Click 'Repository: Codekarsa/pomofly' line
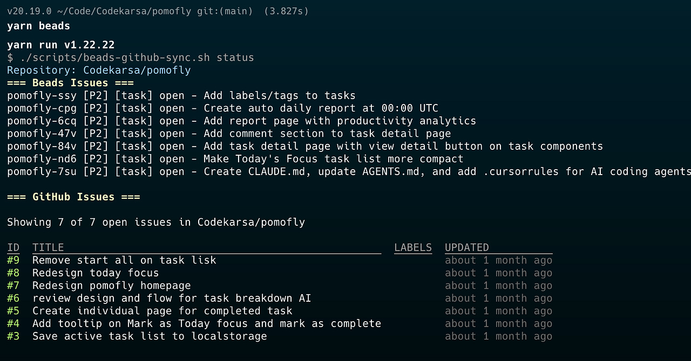691x361 pixels. (x=99, y=70)
